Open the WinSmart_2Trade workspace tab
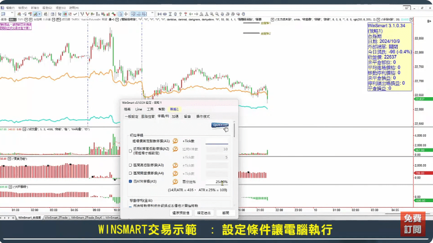The height and width of the screenshot is (243, 433). pyautogui.click(x=56, y=218)
